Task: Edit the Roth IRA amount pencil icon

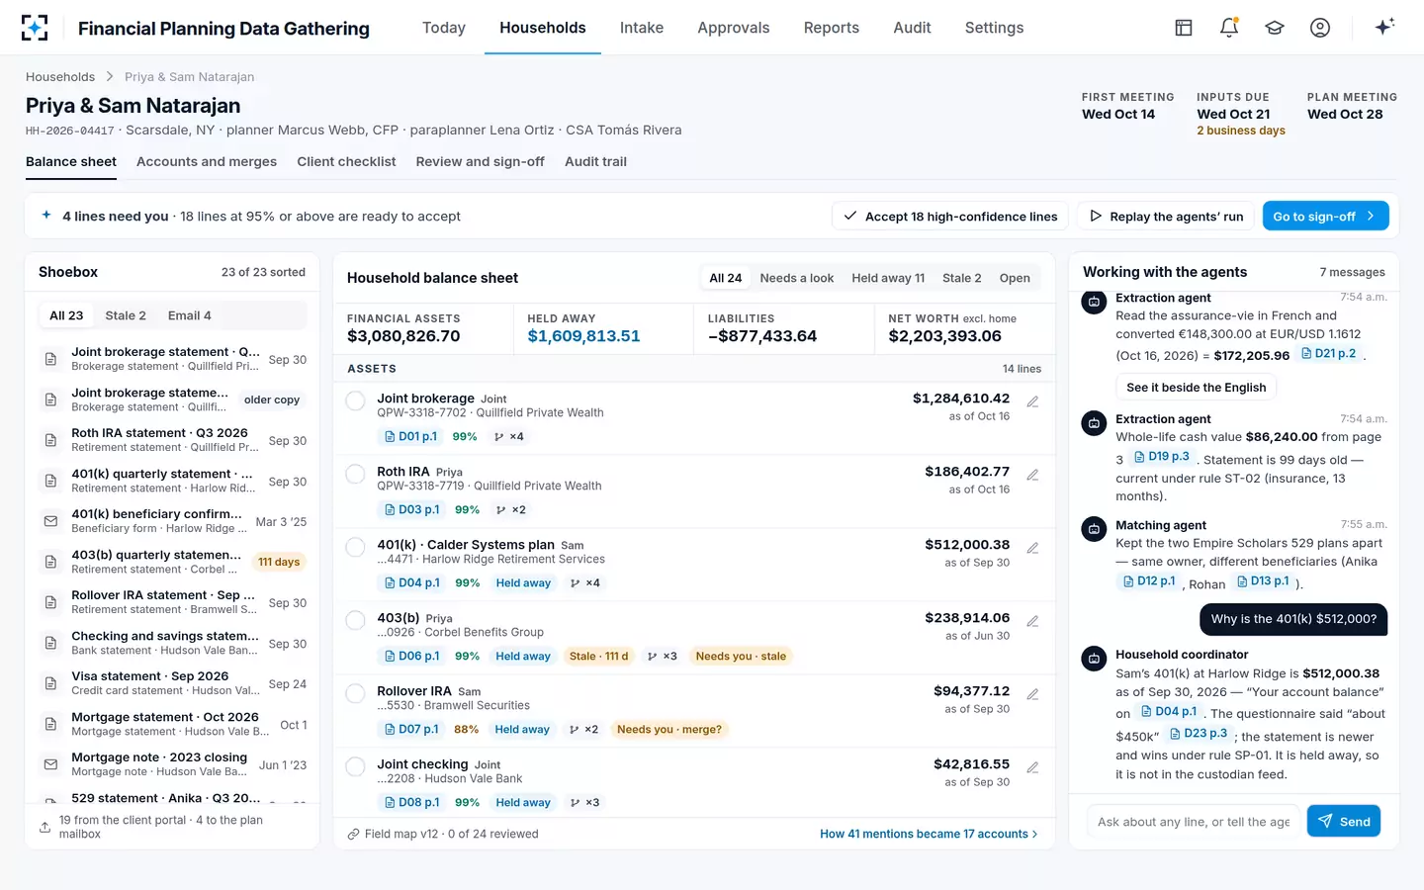Action: pyautogui.click(x=1032, y=475)
